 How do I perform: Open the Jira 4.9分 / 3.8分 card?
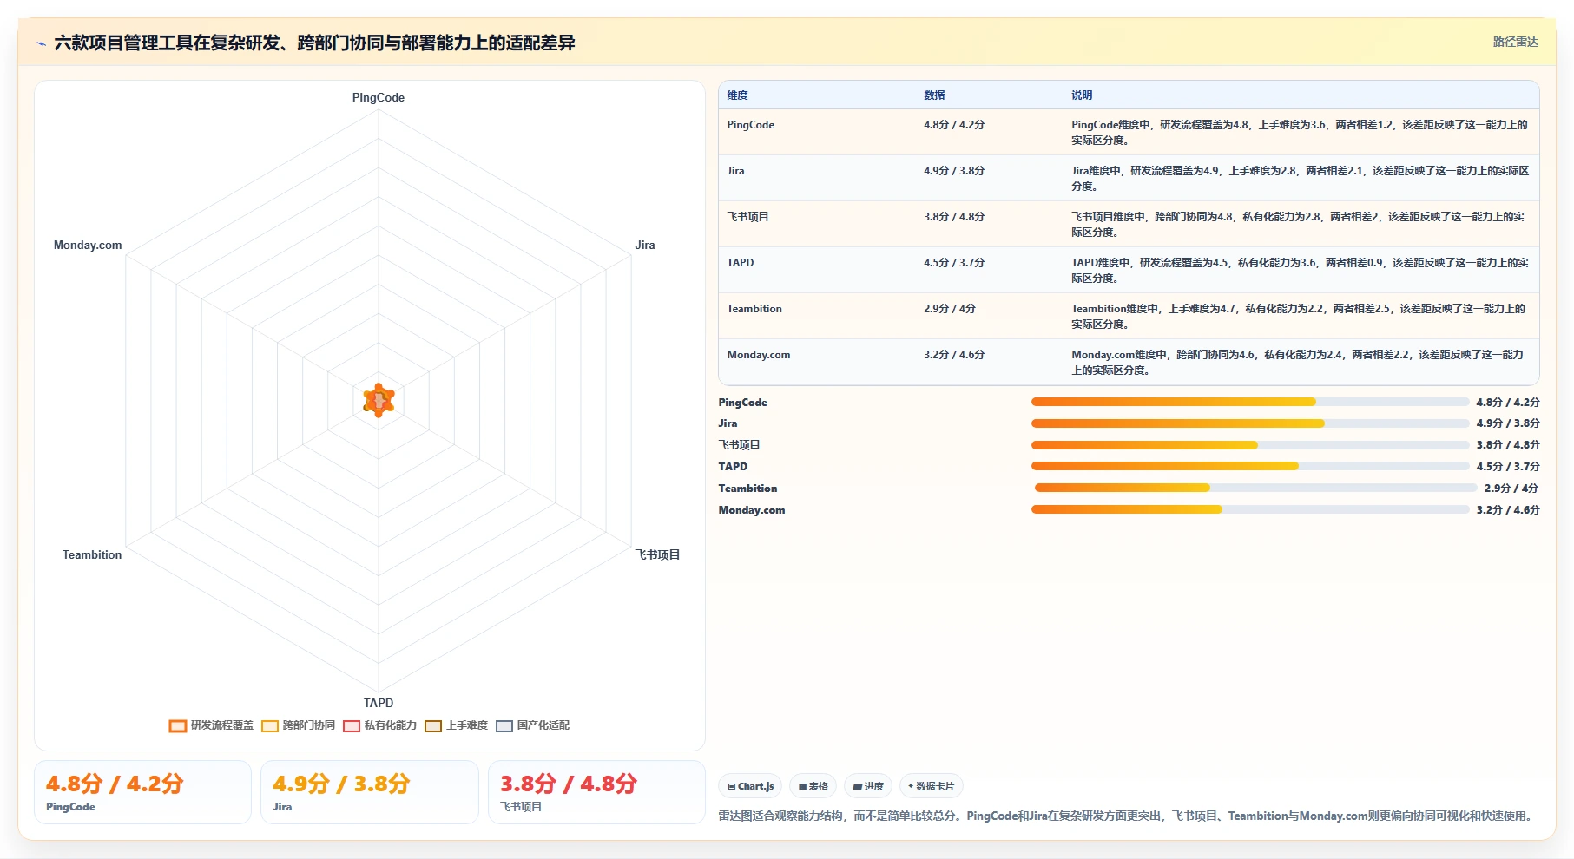[370, 792]
